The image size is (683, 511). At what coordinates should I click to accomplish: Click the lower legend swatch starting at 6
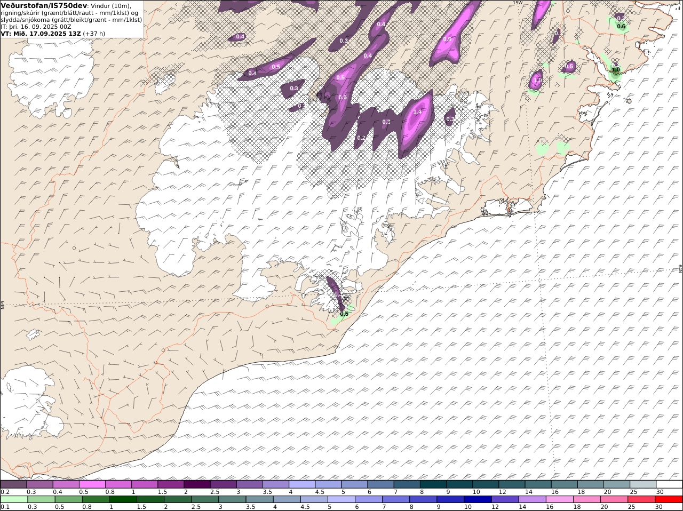click(368, 499)
